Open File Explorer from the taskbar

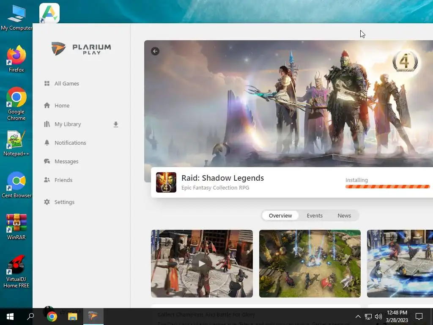point(72,317)
